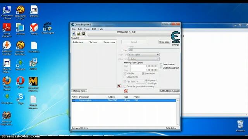Image resolution: width=248 pixels, height=139 pixels.
Task: Open the D3D menu
Action: (x=94, y=29)
